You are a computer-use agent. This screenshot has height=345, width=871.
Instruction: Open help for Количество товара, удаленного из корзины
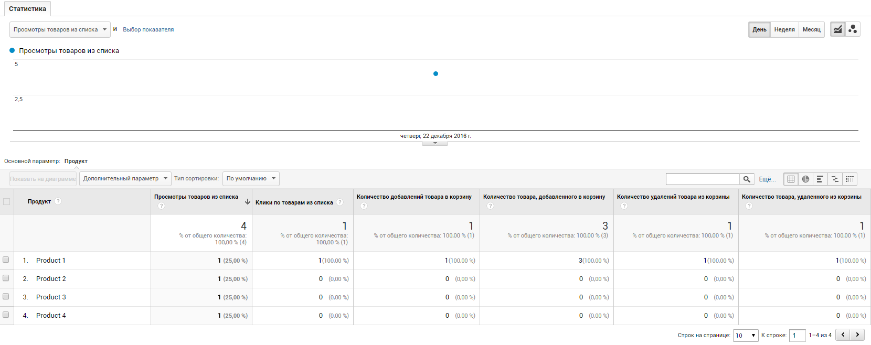pyautogui.click(x=749, y=206)
